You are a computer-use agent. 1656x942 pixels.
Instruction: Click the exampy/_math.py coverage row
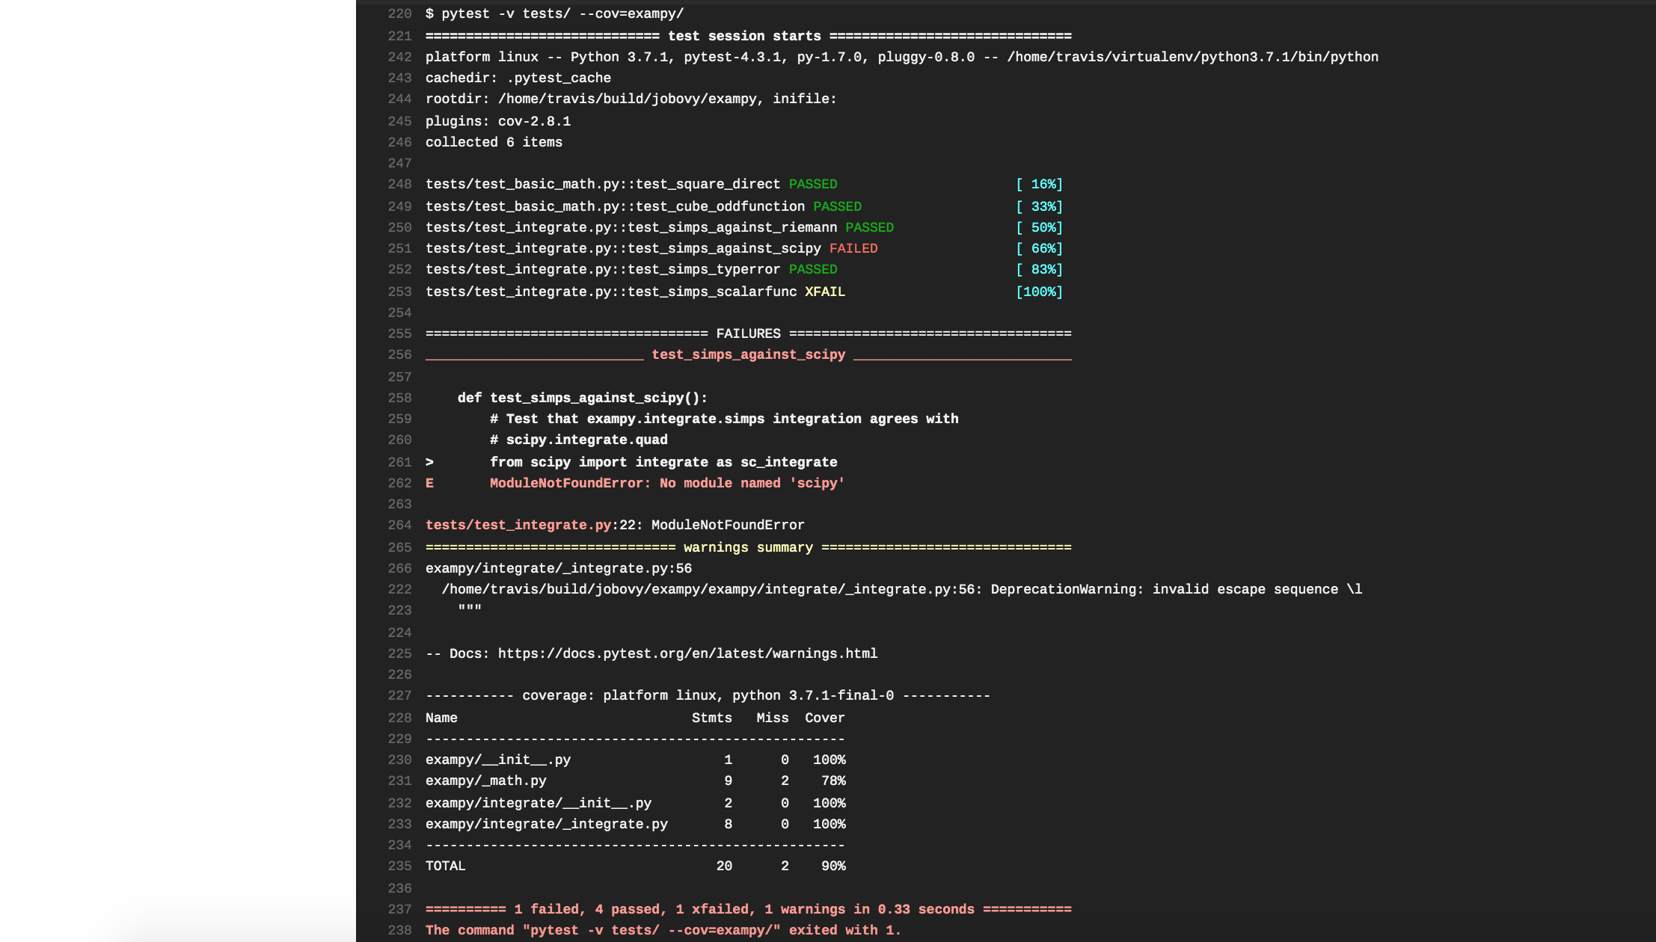tap(636, 781)
